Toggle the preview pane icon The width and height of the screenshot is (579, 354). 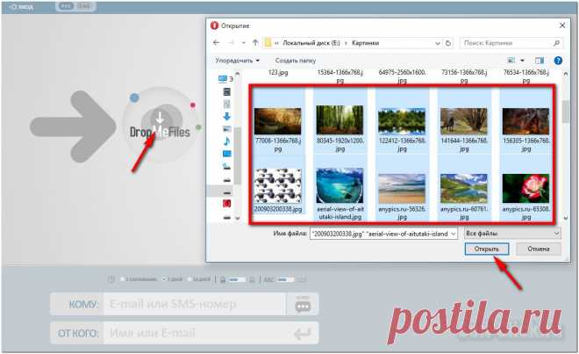(540, 61)
